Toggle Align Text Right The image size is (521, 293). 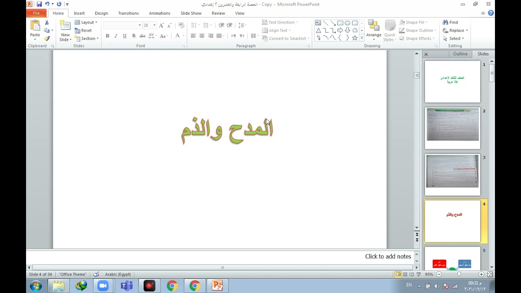[210, 36]
